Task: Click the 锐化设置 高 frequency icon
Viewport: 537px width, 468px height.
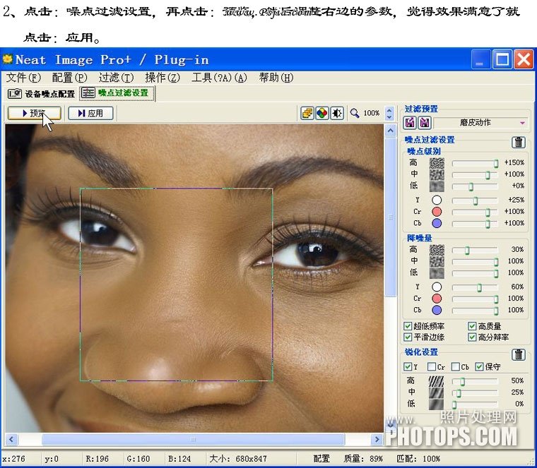Action: (436, 381)
